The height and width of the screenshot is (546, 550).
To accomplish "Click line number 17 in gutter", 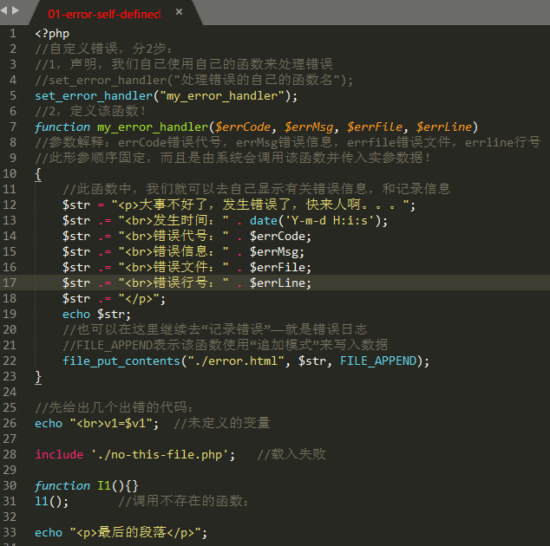I will [x=10, y=283].
